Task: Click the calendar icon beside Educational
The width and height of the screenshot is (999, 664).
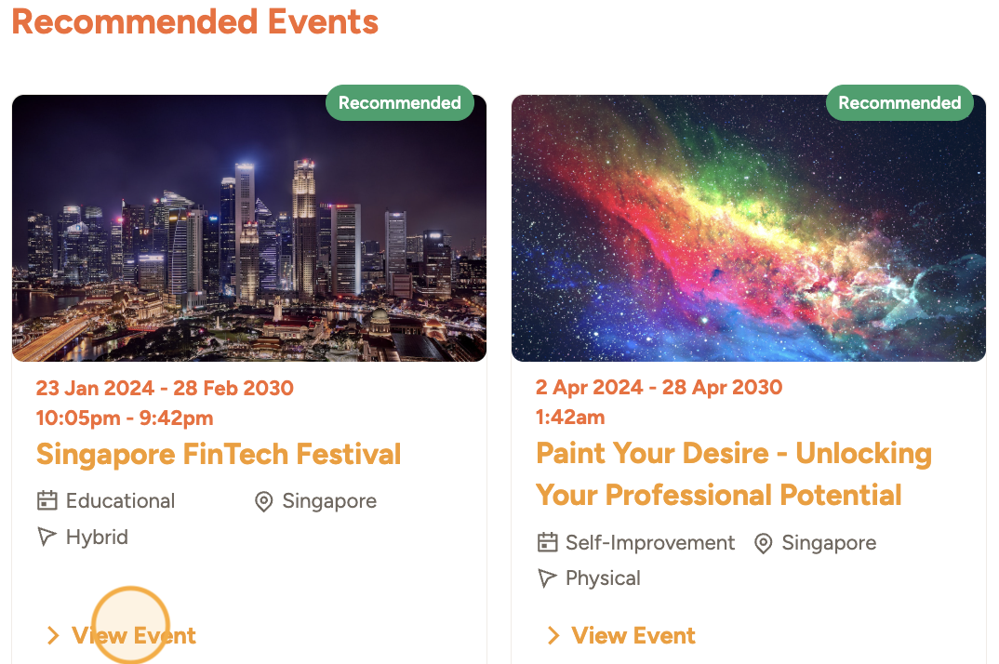Action: tap(47, 501)
